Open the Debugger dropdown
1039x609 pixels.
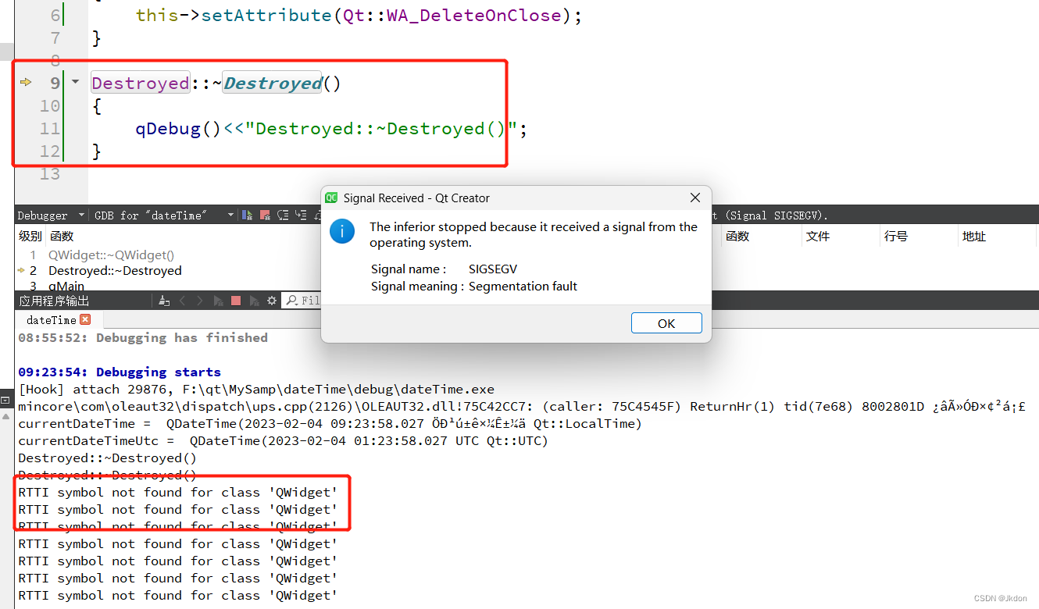[51, 215]
